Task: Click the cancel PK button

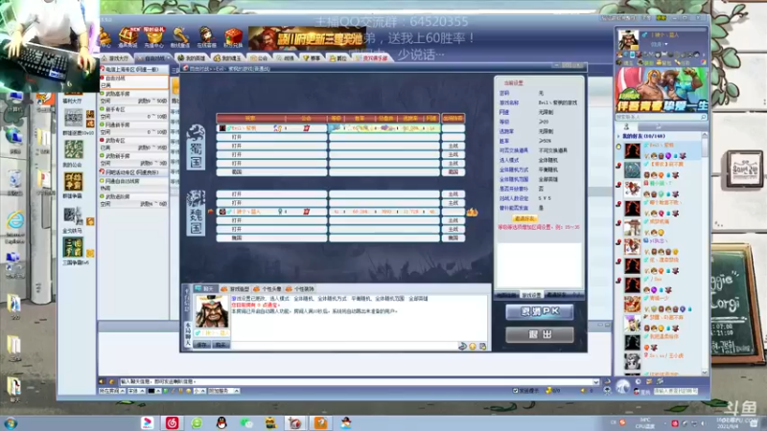Action: 540,312
